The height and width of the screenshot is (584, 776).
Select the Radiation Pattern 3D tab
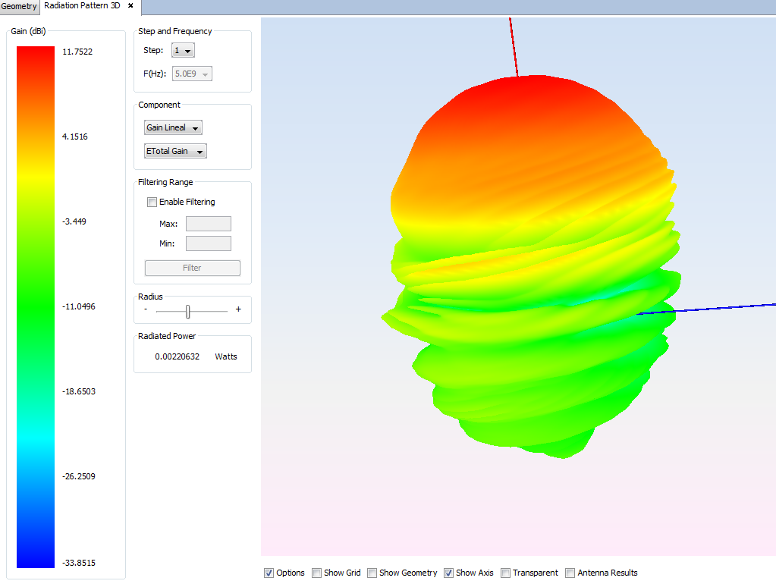[82, 6]
